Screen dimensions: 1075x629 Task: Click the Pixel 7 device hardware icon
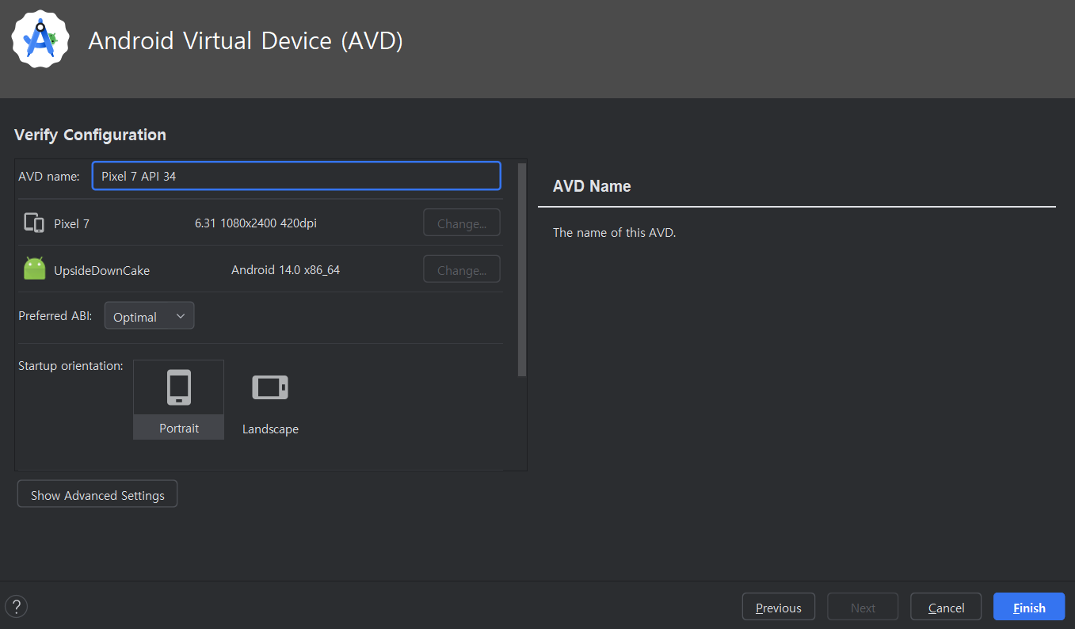(x=34, y=223)
